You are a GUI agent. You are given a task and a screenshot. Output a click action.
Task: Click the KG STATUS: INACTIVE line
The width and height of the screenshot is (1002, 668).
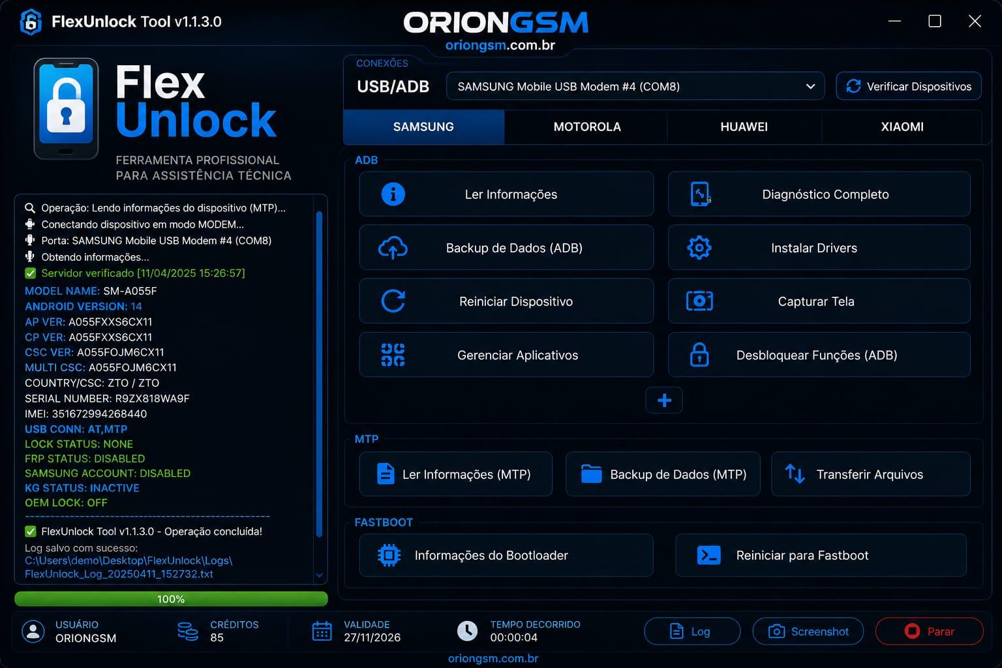(x=82, y=488)
